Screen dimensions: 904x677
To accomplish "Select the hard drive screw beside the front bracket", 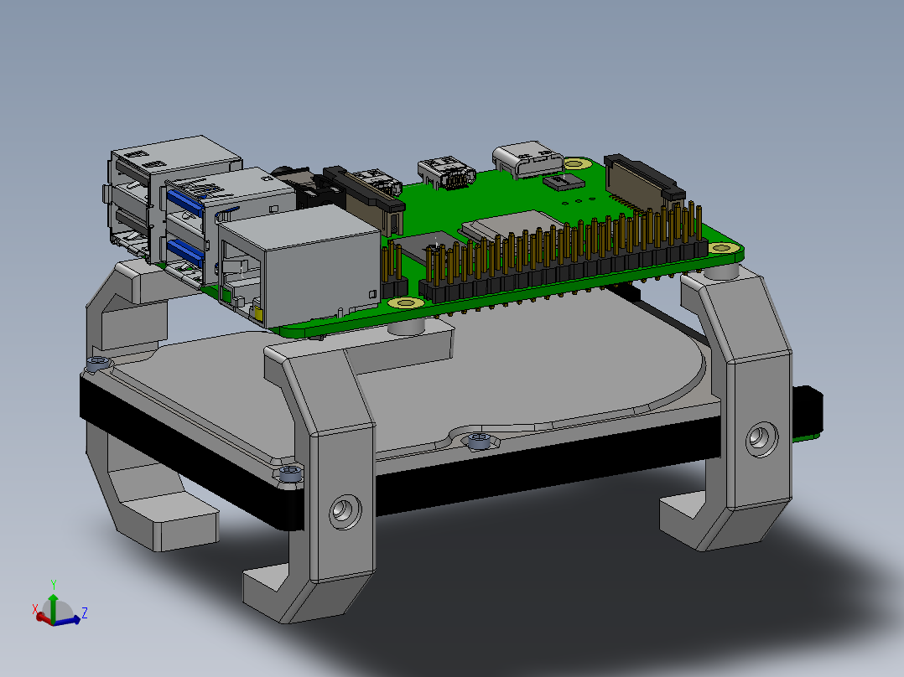I will [x=290, y=473].
